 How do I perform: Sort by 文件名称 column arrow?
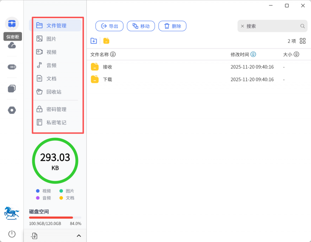113,55
